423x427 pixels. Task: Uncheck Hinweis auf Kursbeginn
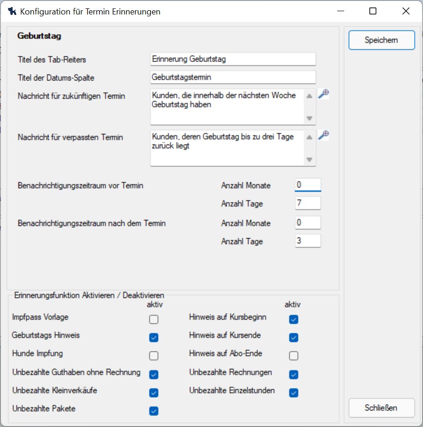click(x=293, y=319)
